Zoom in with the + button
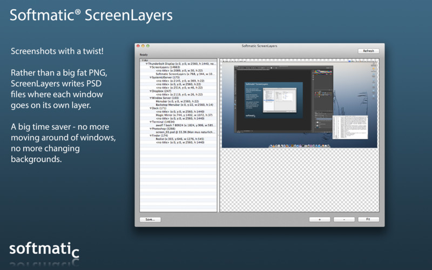This screenshot has height=270, width=432. (x=320, y=219)
